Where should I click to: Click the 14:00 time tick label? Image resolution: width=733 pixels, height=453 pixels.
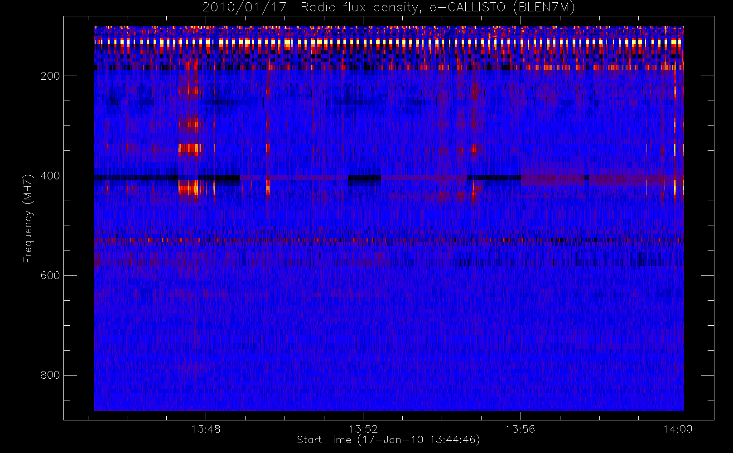(x=678, y=429)
